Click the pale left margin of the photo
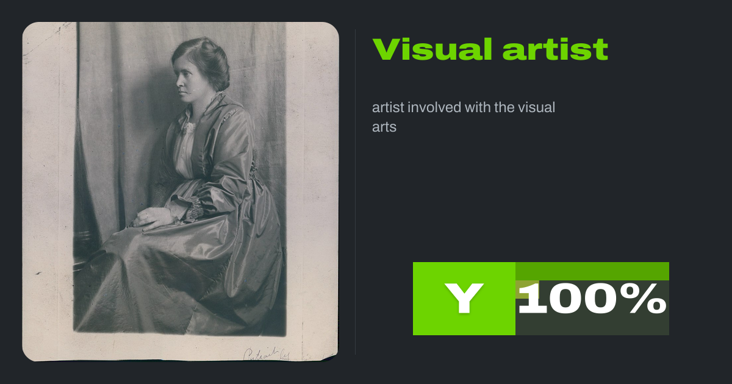The image size is (732, 384). pos(48,191)
